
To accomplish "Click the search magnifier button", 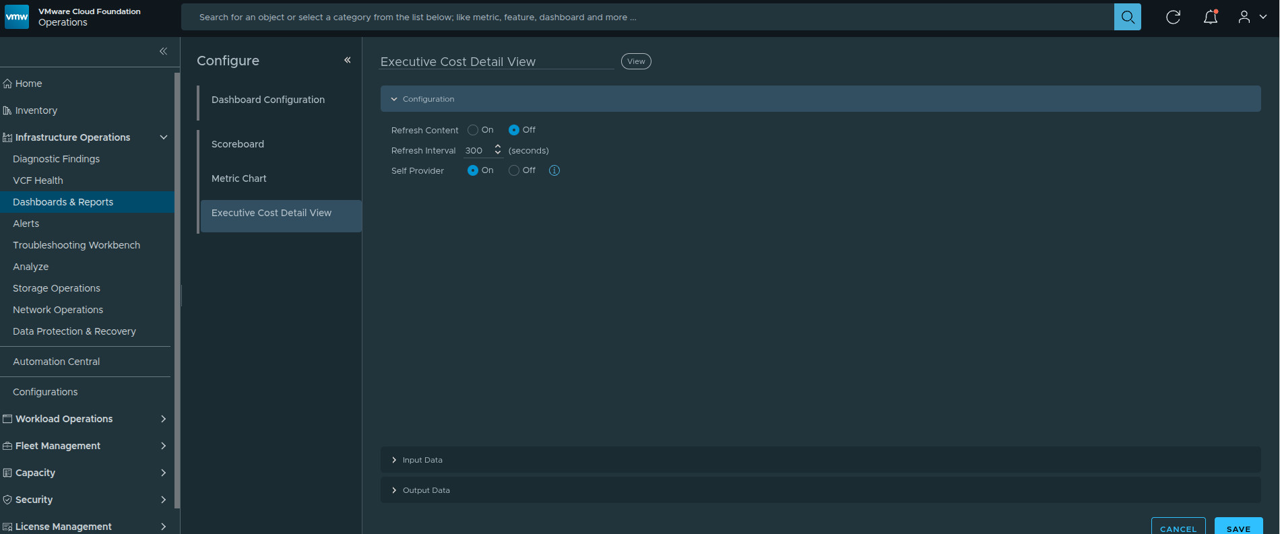I will click(1128, 17).
